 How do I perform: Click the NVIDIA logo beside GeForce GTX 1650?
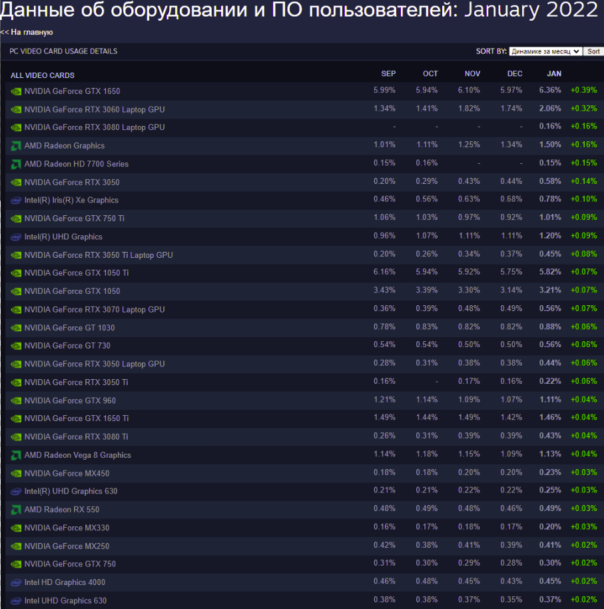pyautogui.click(x=16, y=92)
